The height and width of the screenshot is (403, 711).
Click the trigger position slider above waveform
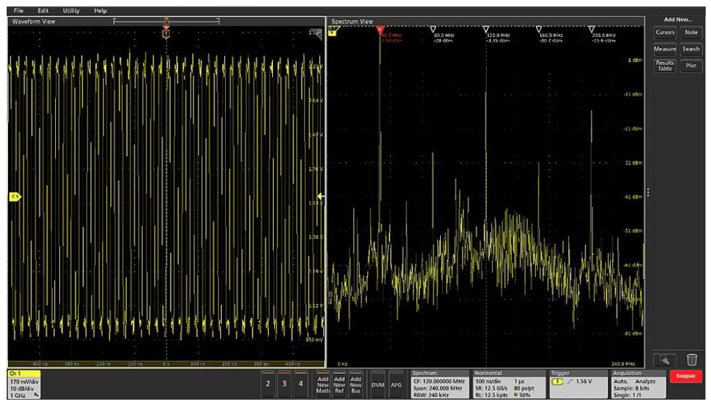pyautogui.click(x=165, y=21)
